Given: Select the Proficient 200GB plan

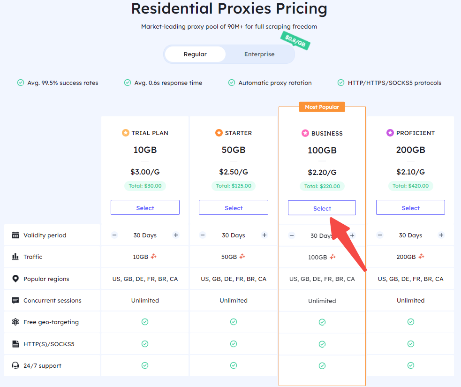Looking at the screenshot, I should (x=410, y=208).
